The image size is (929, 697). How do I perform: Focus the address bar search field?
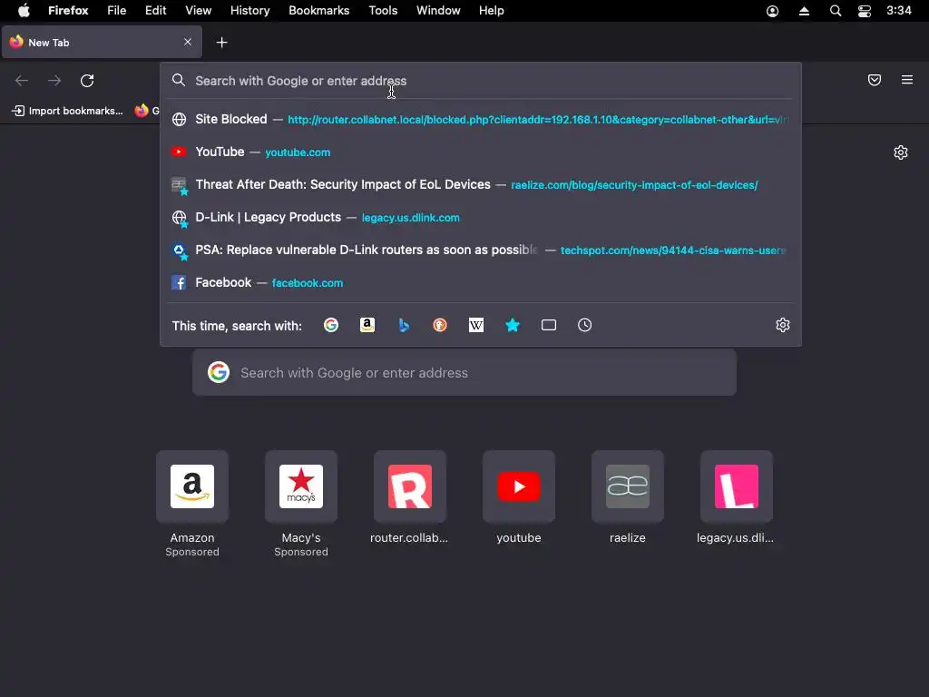click(x=481, y=81)
